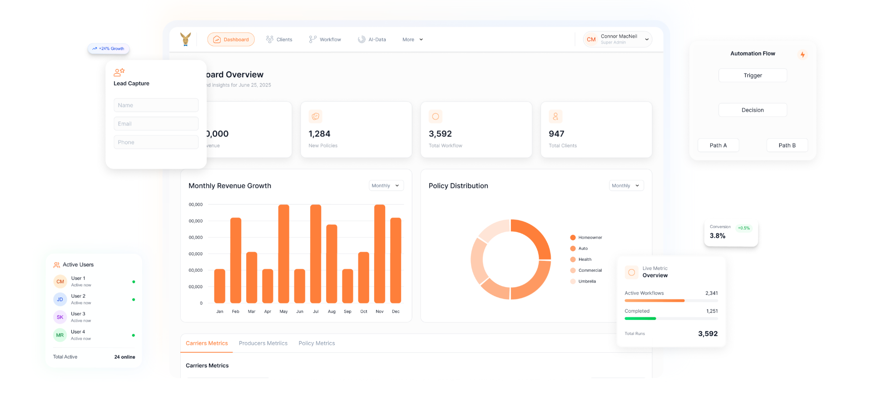
Task: Focus the Phone input field
Action: click(156, 142)
